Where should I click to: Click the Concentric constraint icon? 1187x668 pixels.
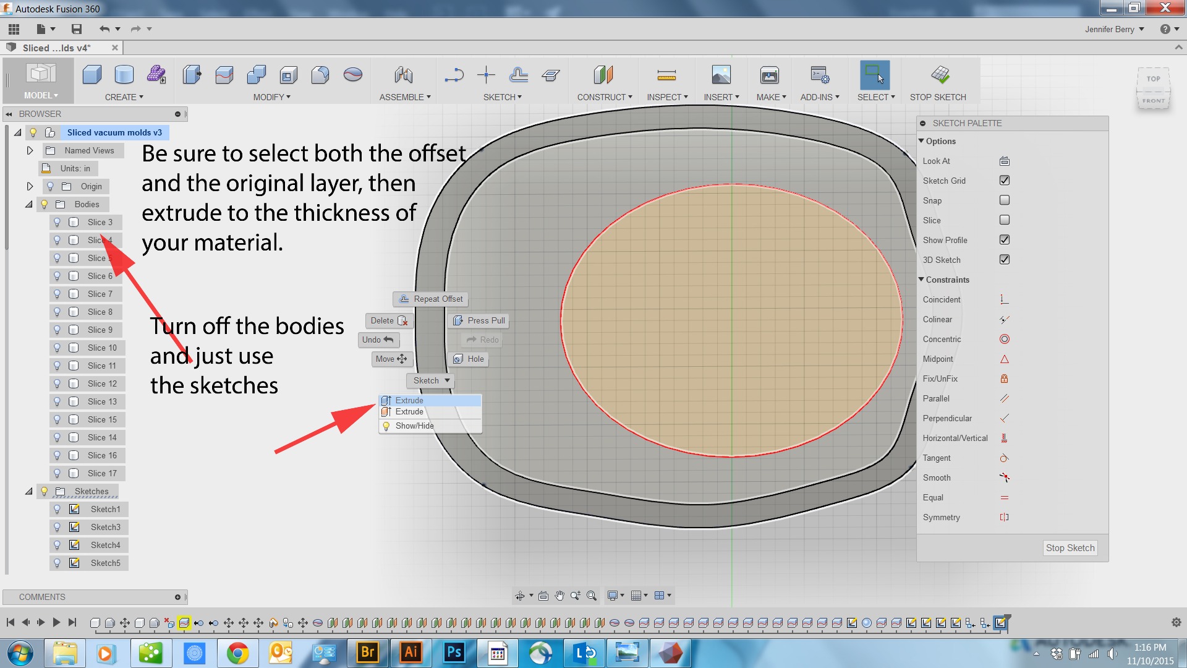(1004, 339)
